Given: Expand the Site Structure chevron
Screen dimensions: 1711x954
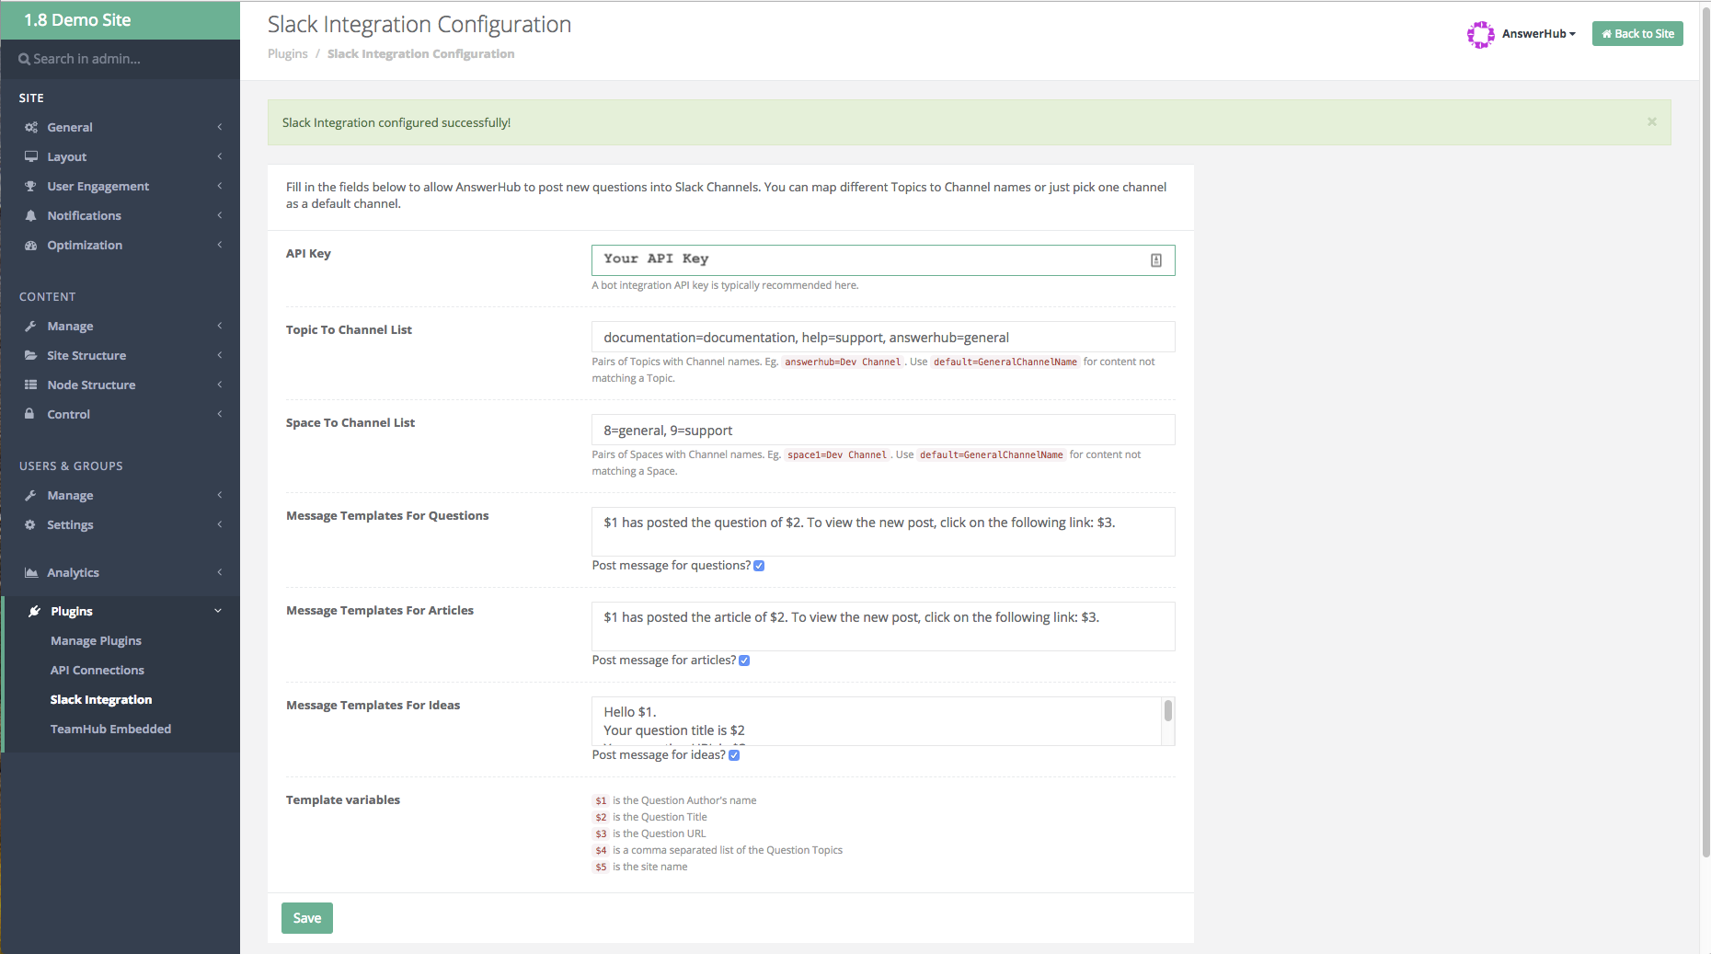Looking at the screenshot, I should click(x=220, y=355).
